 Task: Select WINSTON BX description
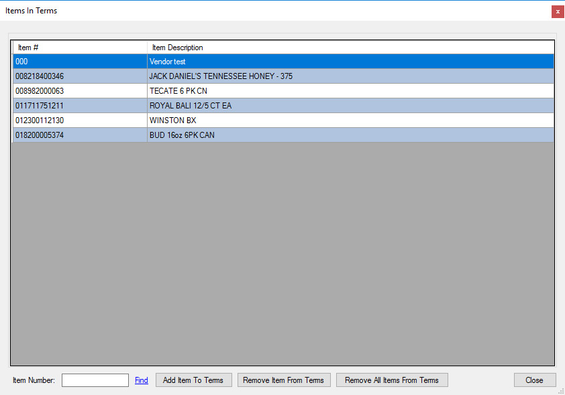(x=350, y=121)
